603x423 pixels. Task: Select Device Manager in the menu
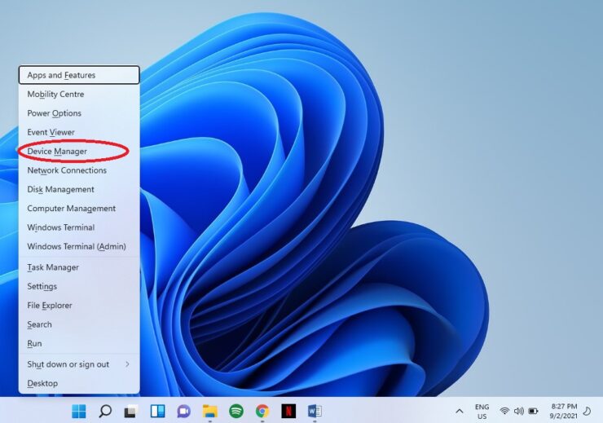click(79, 151)
